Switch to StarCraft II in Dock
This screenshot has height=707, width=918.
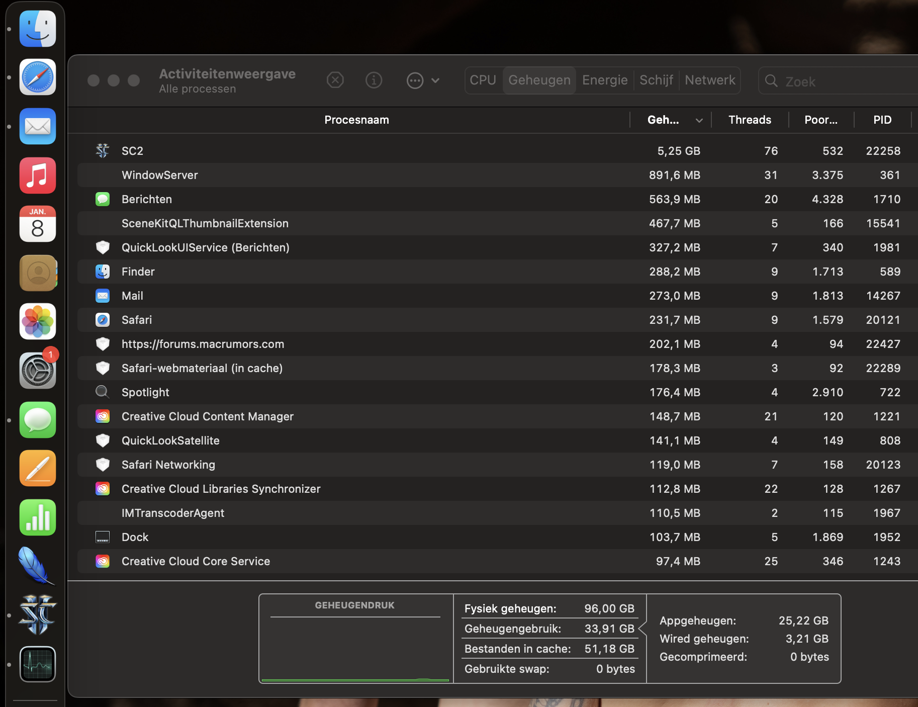coord(38,615)
